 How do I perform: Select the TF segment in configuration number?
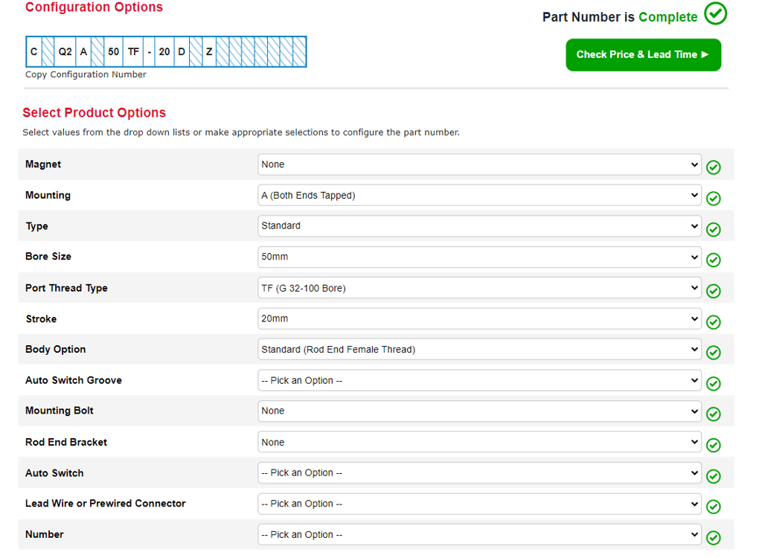pos(133,52)
